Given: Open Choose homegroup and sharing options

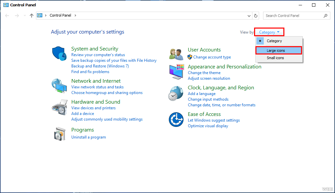Looking at the screenshot, I should click(x=107, y=93).
